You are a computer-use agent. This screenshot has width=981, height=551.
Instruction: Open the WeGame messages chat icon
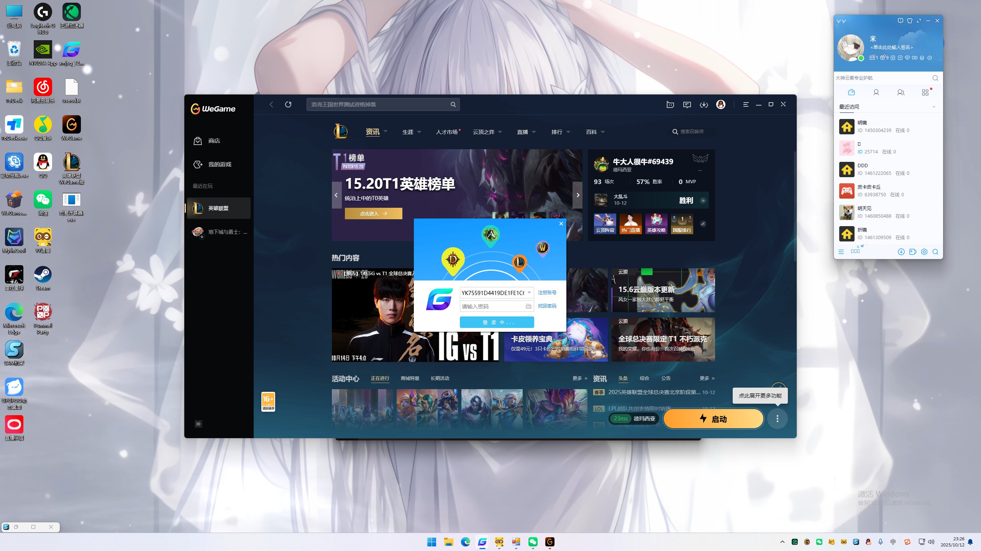coord(687,104)
